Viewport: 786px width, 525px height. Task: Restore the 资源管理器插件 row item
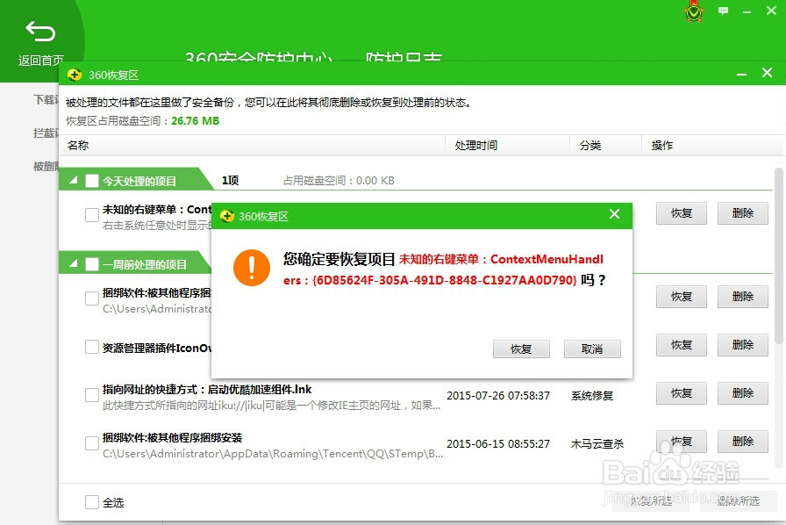click(x=682, y=345)
